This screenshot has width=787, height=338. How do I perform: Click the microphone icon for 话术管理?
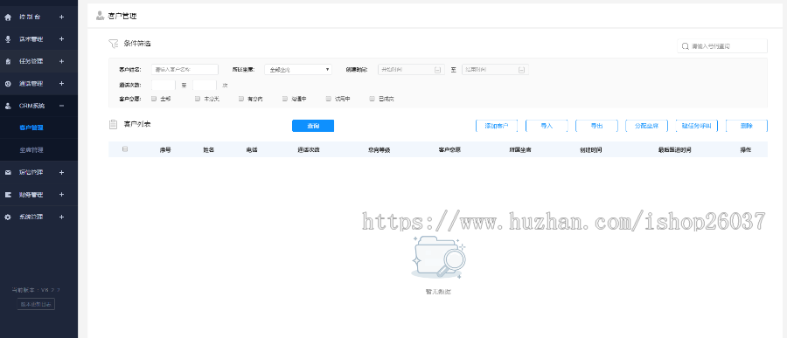pos(8,39)
